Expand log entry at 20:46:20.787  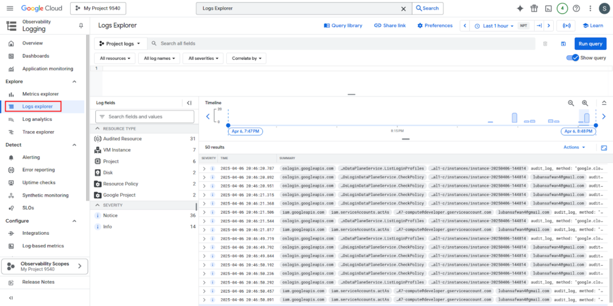pos(204,168)
